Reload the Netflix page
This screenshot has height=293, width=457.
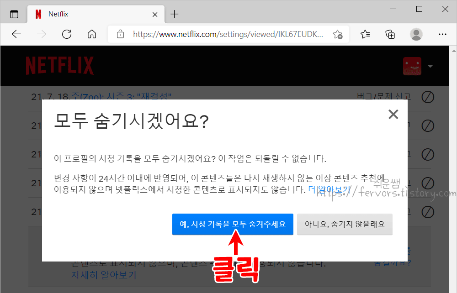tap(67, 34)
